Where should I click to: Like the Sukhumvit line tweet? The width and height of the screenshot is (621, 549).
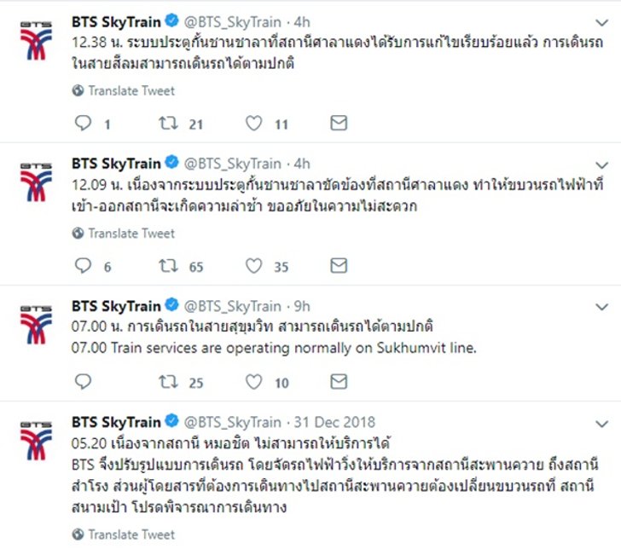[253, 382]
